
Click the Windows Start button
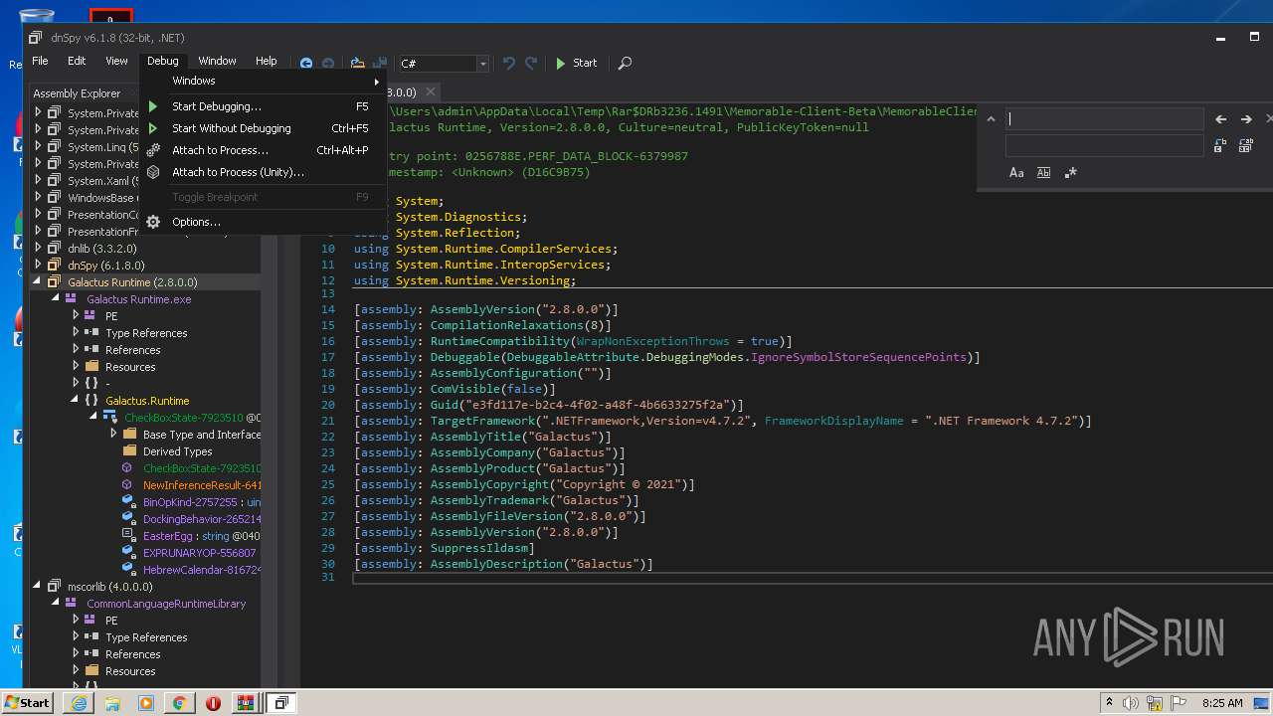pos(27,702)
